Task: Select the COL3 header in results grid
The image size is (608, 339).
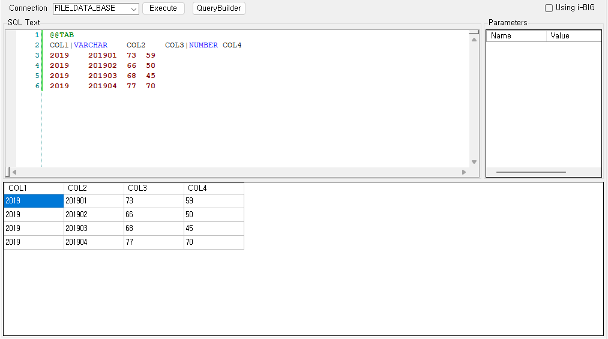Action: point(154,188)
